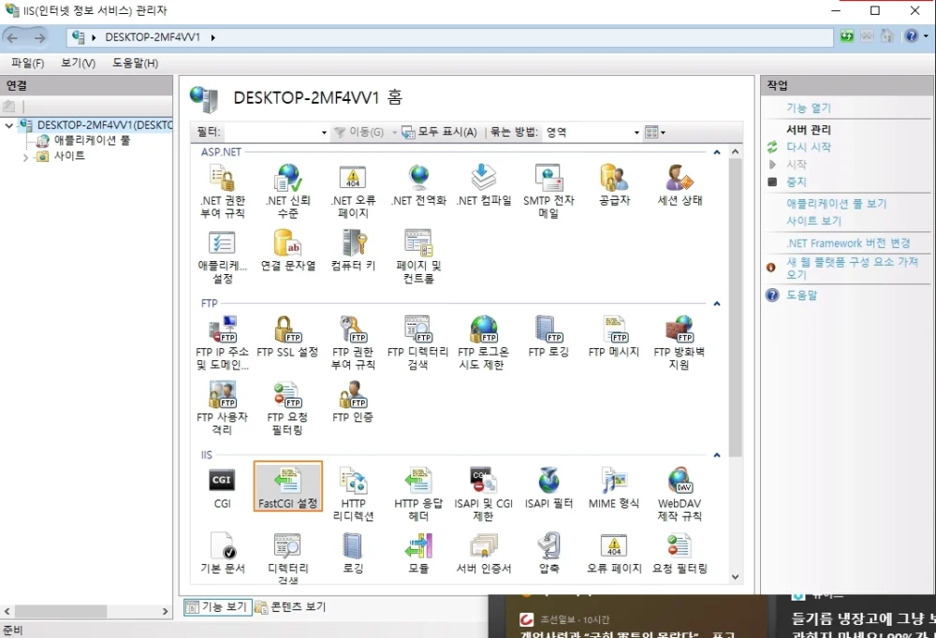Open the 공급자 feature
Viewport: 936px width, 638px height.
coord(614,185)
